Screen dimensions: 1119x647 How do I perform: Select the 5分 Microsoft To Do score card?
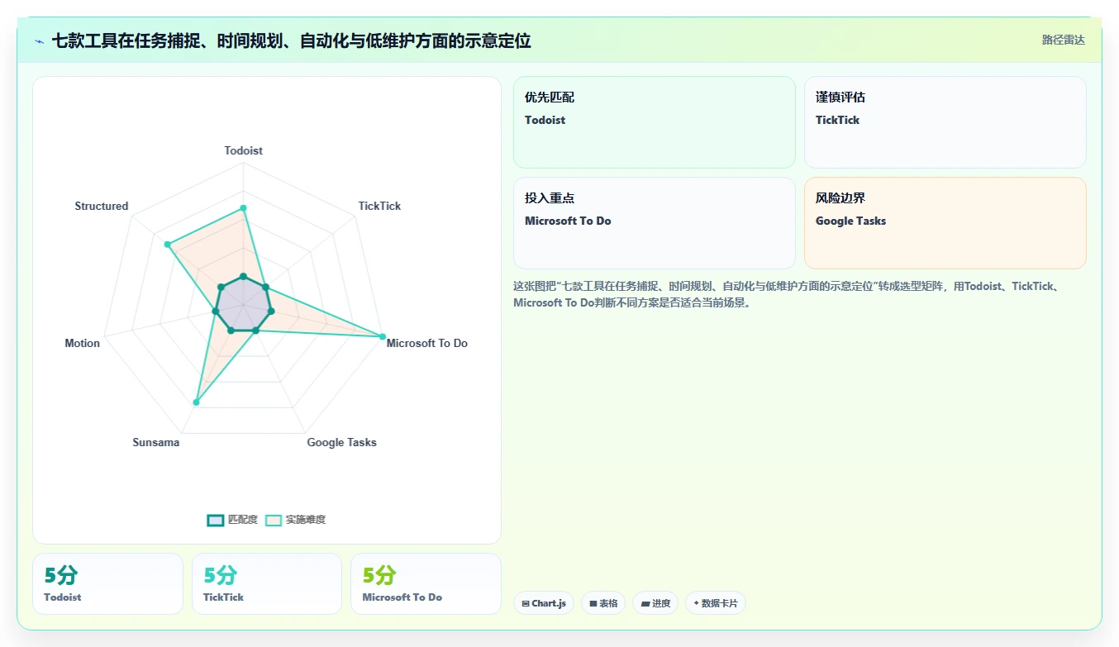pyautogui.click(x=426, y=583)
